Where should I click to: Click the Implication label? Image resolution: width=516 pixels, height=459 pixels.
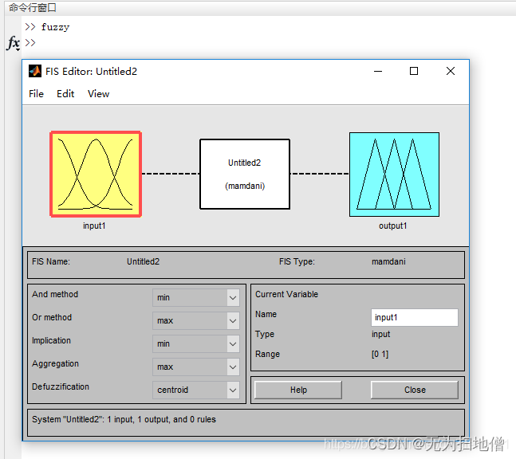pyautogui.click(x=51, y=340)
